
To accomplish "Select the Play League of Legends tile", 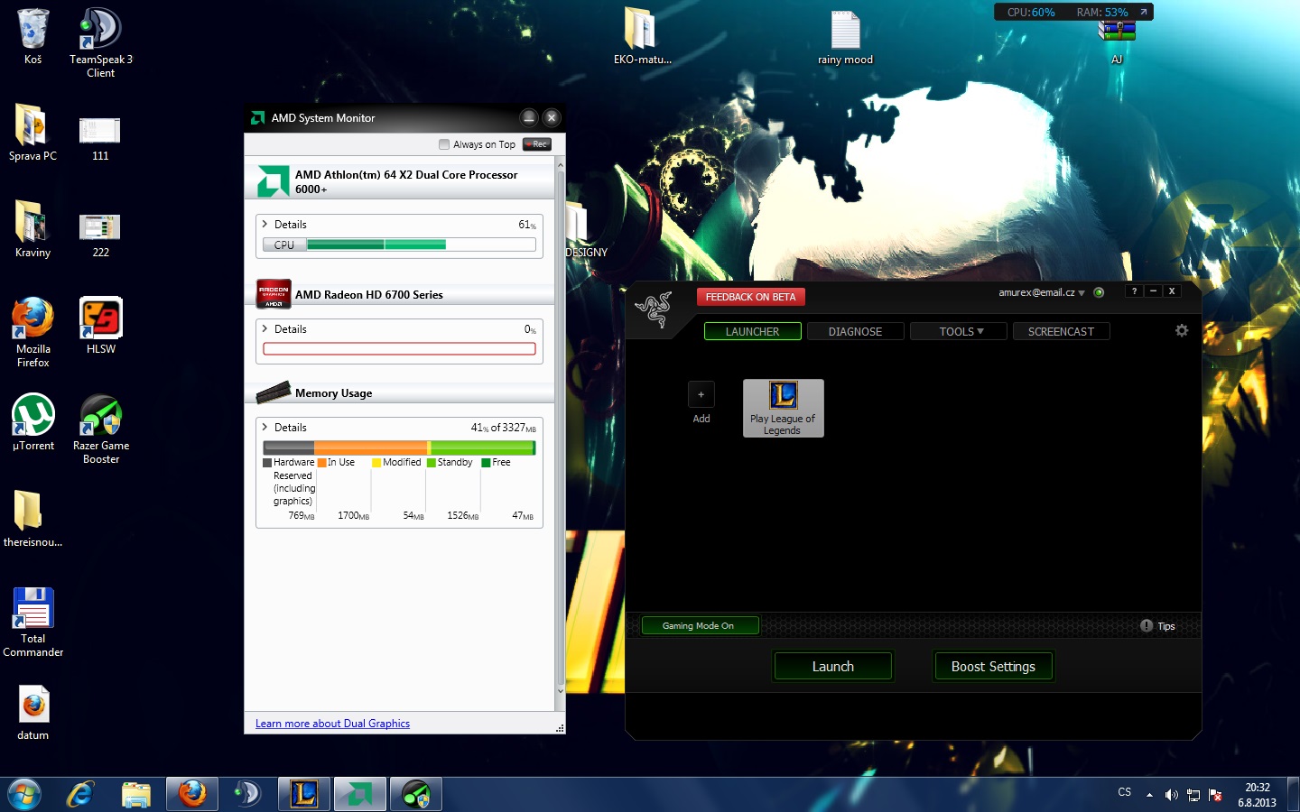I will click(x=783, y=408).
